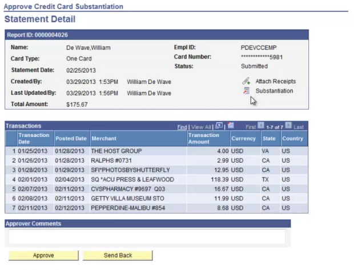
Task: Go to next transactions page arrow
Action: point(288,126)
